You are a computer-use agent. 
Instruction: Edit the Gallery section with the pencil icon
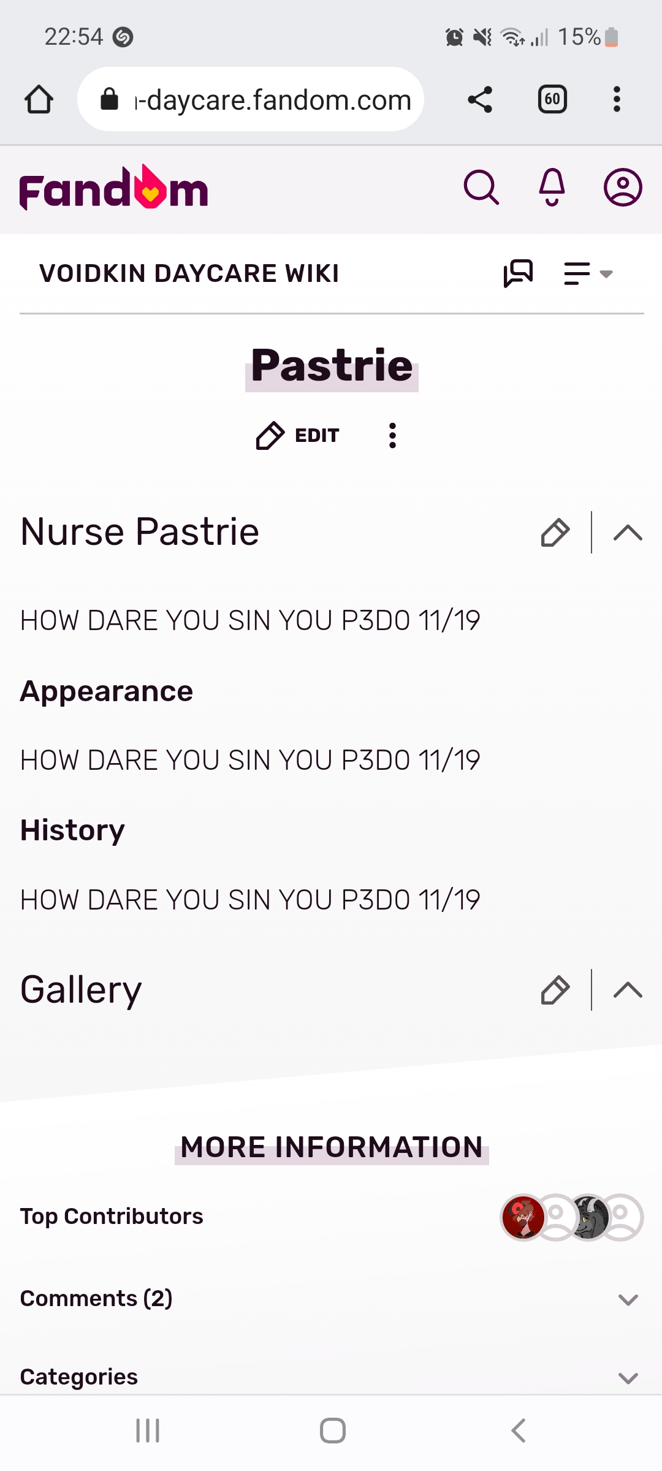click(555, 990)
